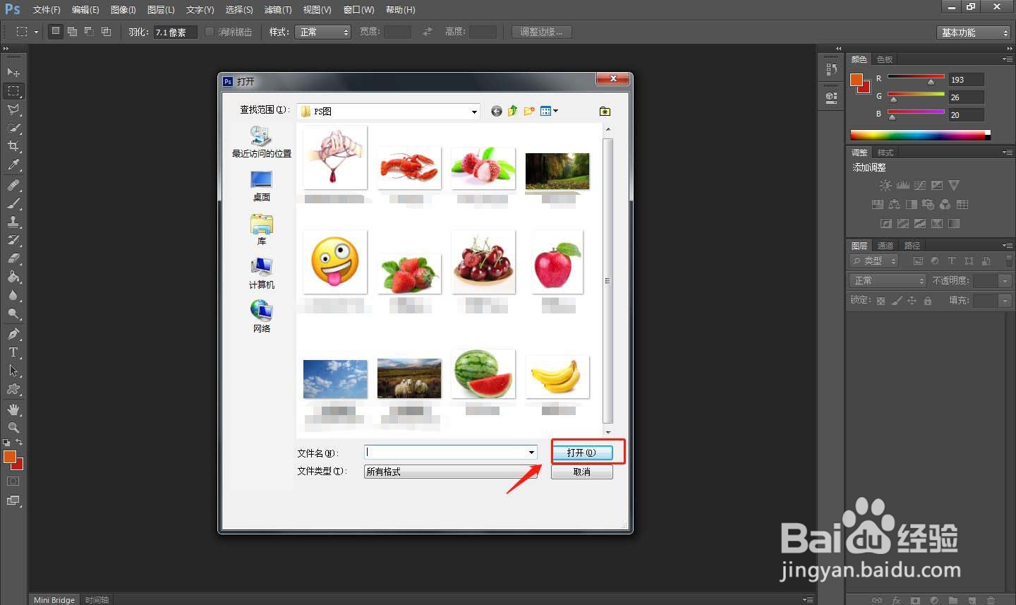The height and width of the screenshot is (605, 1016).
Task: Select the Brush tool
Action: pos(13,203)
